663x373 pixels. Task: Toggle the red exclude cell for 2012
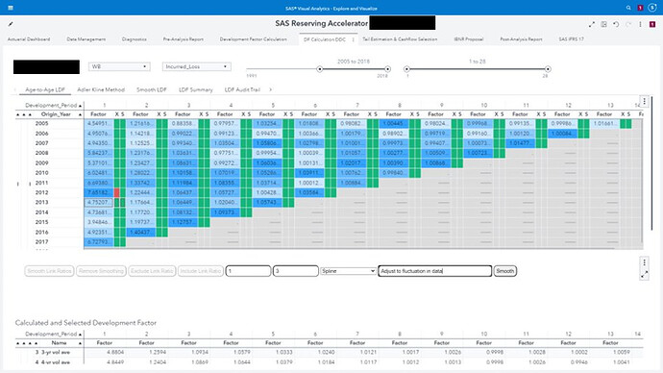[x=116, y=193]
